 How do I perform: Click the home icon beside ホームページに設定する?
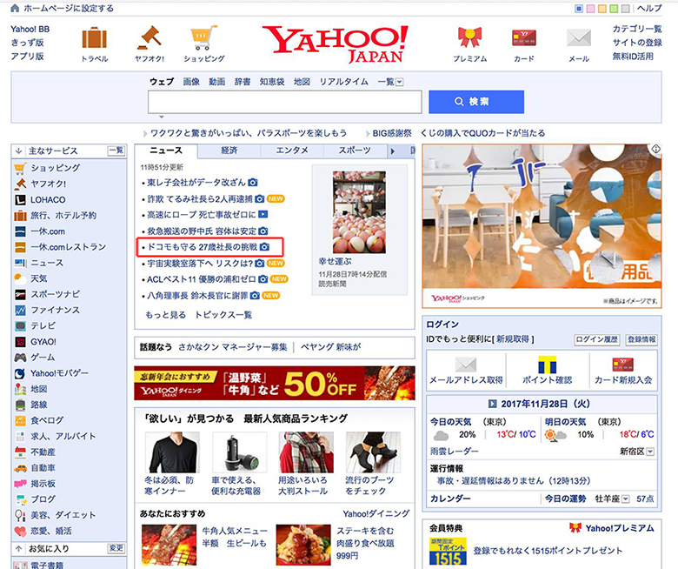tap(15, 8)
